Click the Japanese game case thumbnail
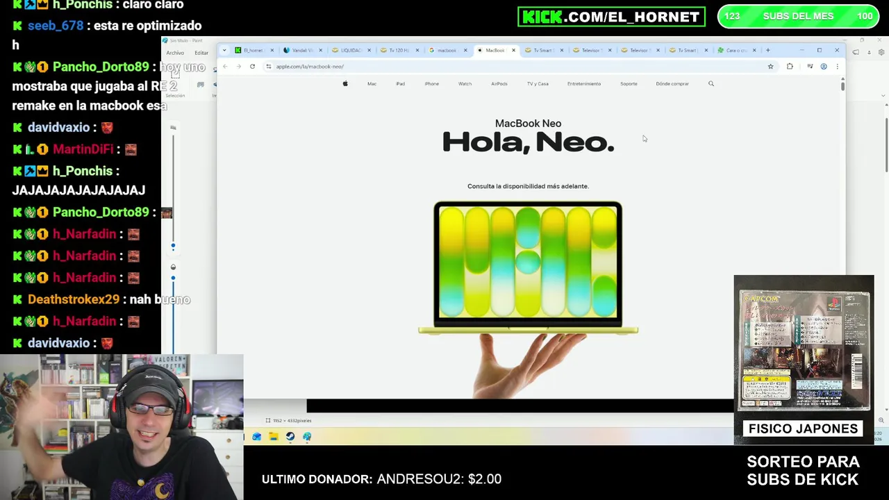The width and height of the screenshot is (889, 500). click(x=804, y=351)
